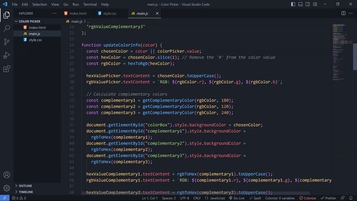Switch to the style.css tab

[109, 13]
